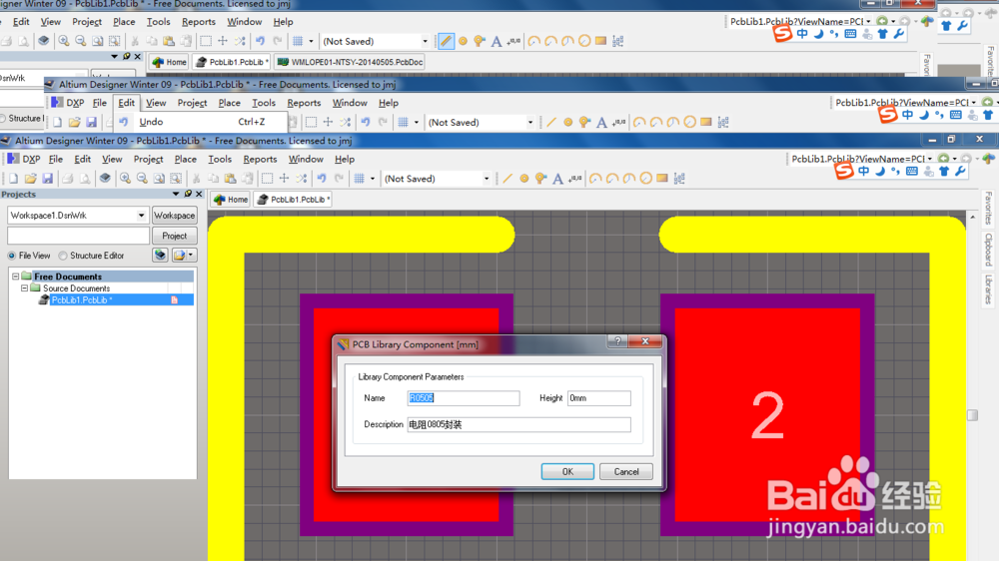
Task: Select Place Via tool in front window toolbar
Action: (x=540, y=179)
